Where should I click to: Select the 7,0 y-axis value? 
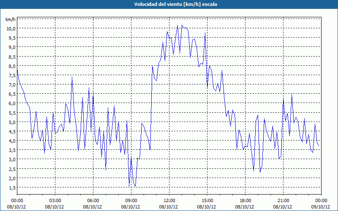pyautogui.click(x=11, y=85)
